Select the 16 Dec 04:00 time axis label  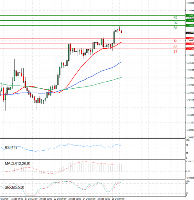click(x=16, y=198)
